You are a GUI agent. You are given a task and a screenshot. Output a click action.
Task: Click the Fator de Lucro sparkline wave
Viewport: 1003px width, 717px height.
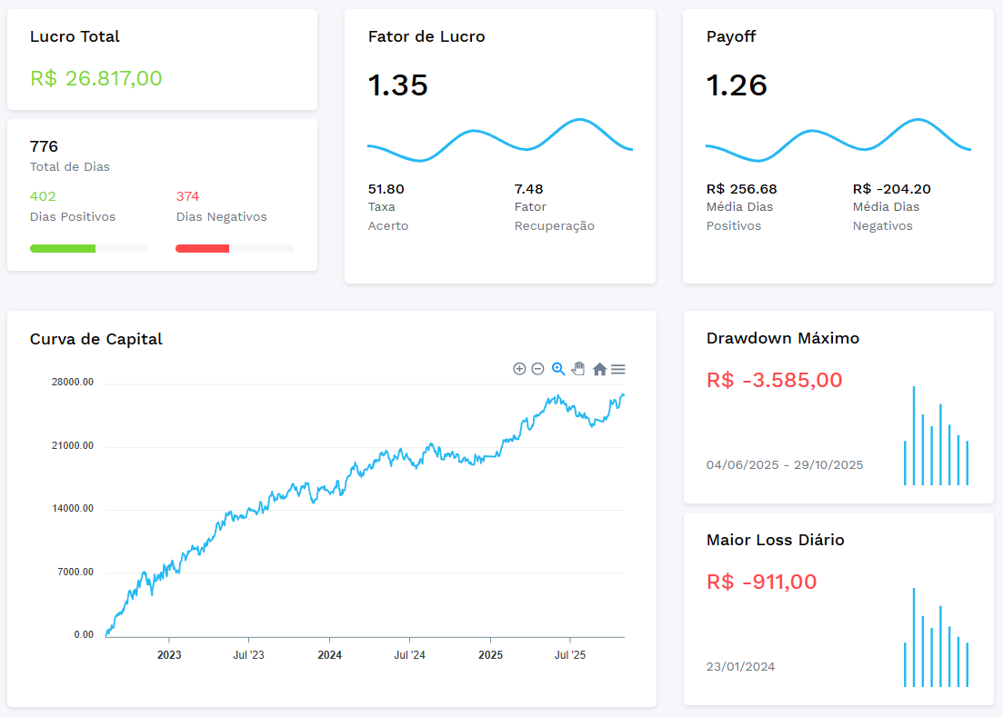coord(499,141)
